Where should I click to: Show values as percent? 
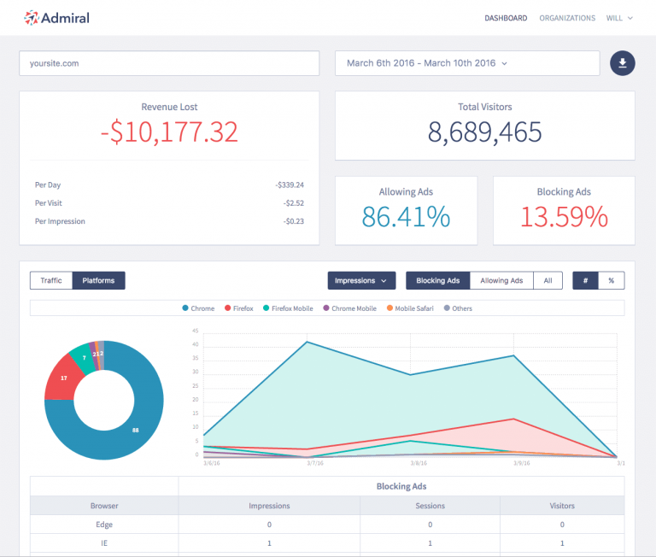[611, 281]
